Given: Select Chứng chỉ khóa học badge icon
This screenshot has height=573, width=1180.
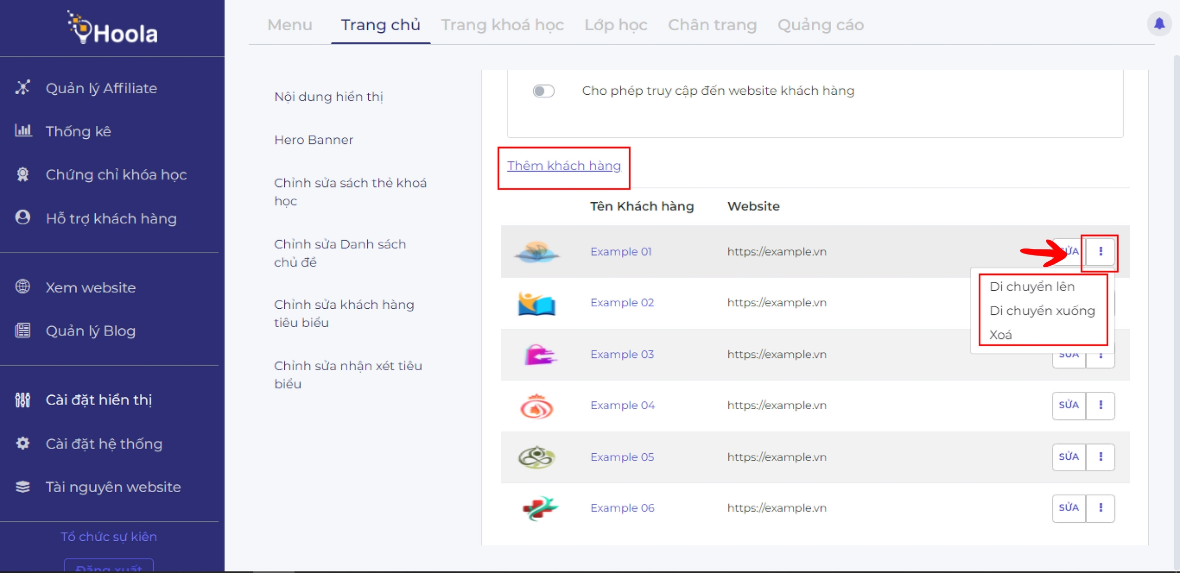Looking at the screenshot, I should 23,175.
